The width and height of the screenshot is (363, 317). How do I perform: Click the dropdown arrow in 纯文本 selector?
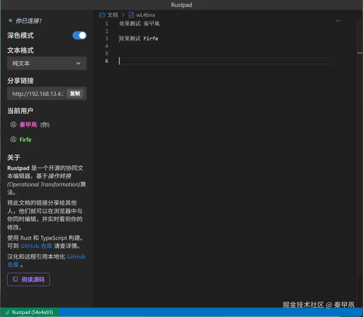(78, 63)
